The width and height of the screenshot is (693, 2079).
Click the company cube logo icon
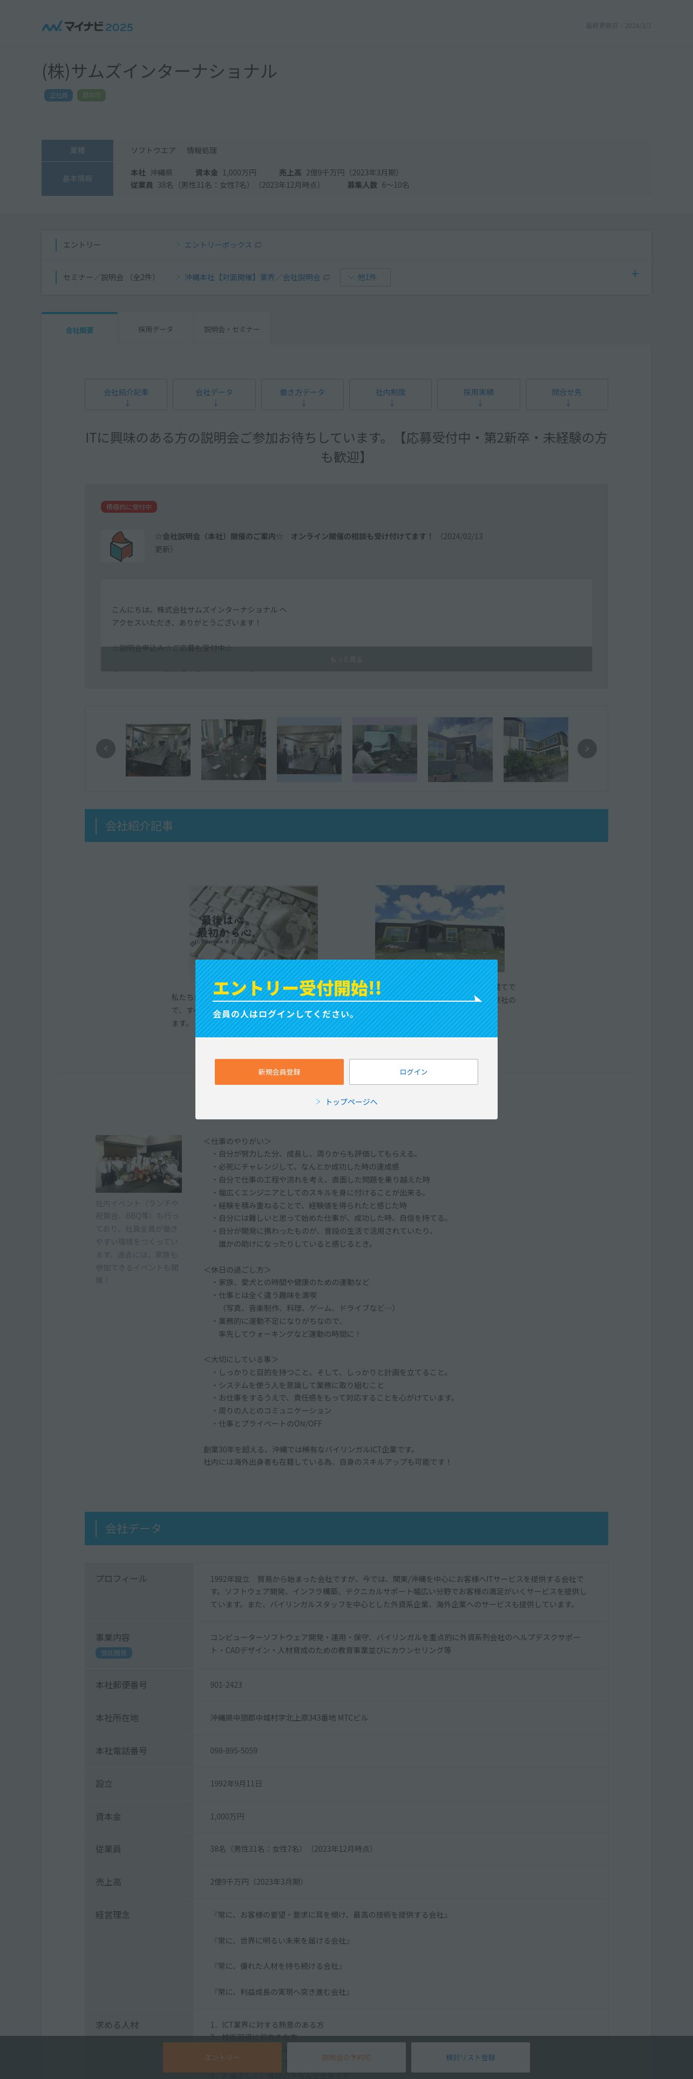[122, 546]
